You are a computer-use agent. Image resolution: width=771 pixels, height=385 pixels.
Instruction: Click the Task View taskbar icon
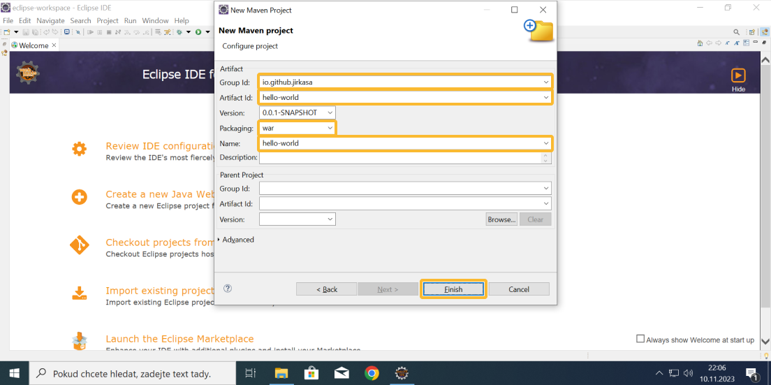[x=250, y=373]
